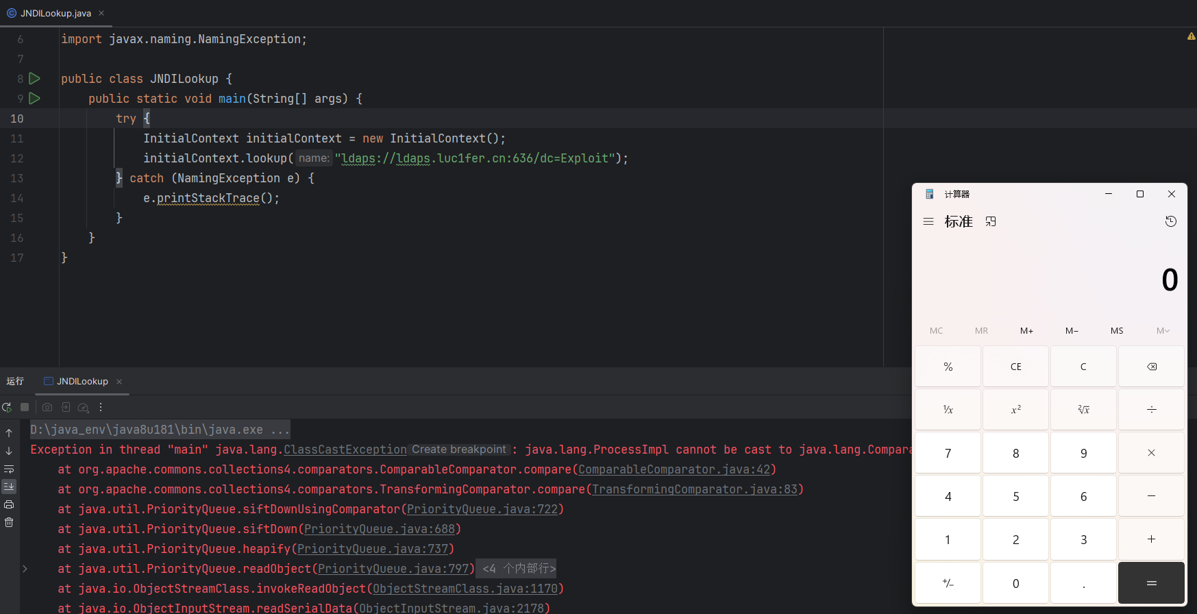
Task: Select the JNDILookup run tab
Action: point(82,381)
